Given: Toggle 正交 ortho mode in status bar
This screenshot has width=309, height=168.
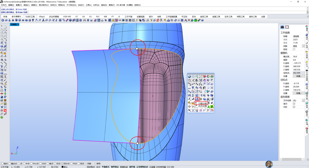Looking at the screenshot, I should 98,167.
